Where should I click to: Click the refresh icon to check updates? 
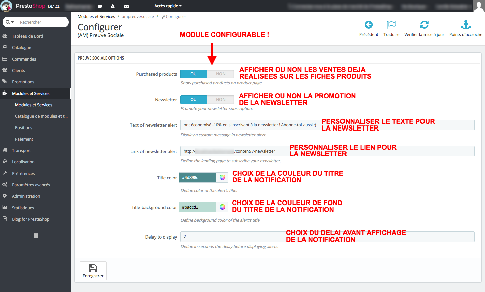[424, 25]
